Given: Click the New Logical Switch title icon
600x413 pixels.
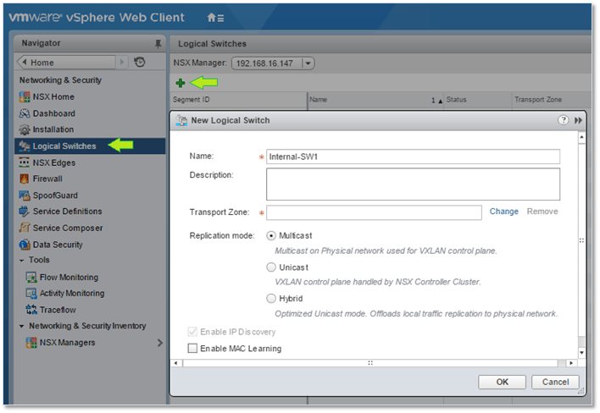Looking at the screenshot, I should [181, 120].
